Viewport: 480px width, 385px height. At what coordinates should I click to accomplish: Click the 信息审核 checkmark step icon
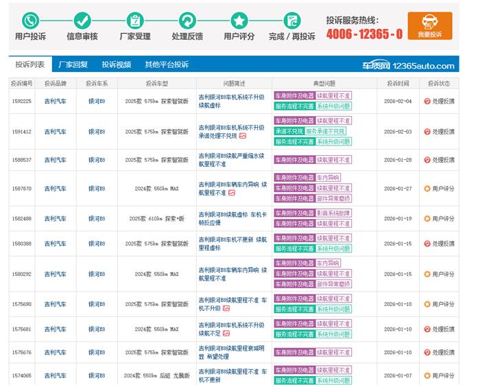pyautogui.click(x=82, y=20)
